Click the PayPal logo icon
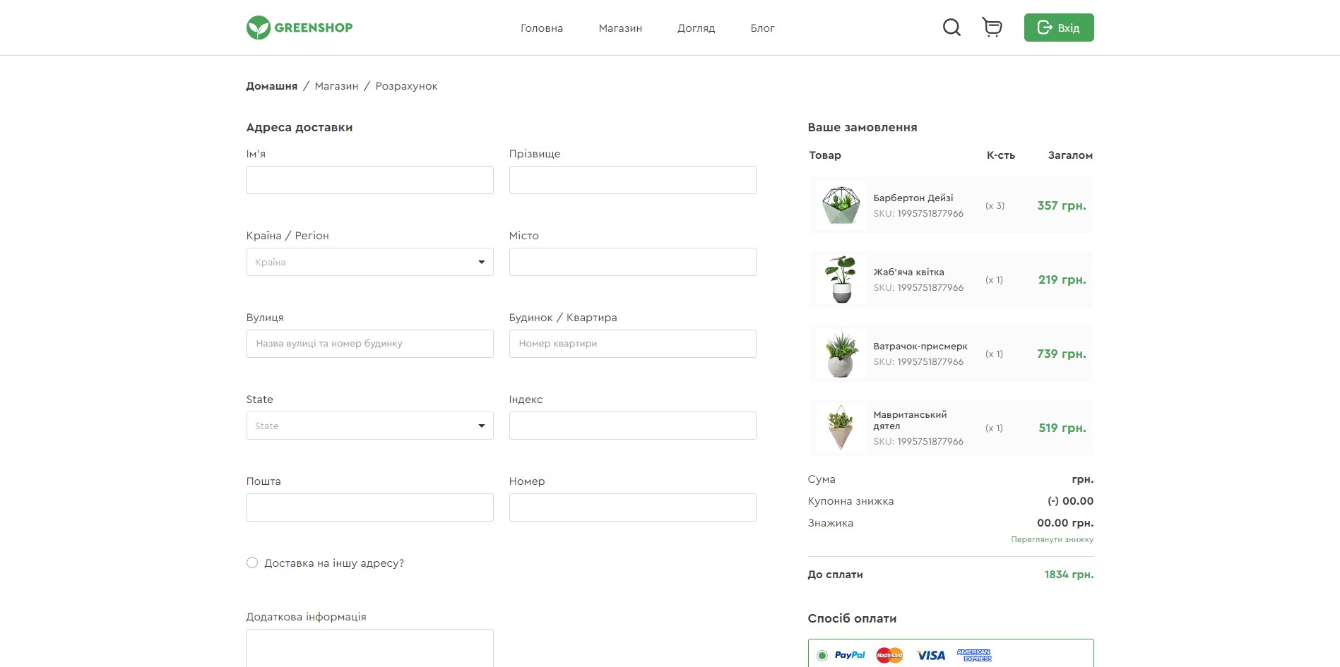The height and width of the screenshot is (667, 1340). coord(850,655)
